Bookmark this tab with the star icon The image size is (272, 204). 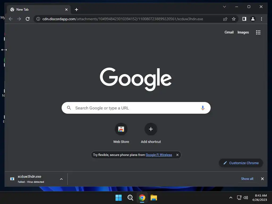click(234, 19)
